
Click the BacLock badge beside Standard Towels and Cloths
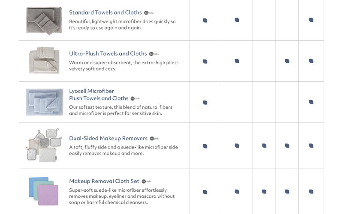148,13
